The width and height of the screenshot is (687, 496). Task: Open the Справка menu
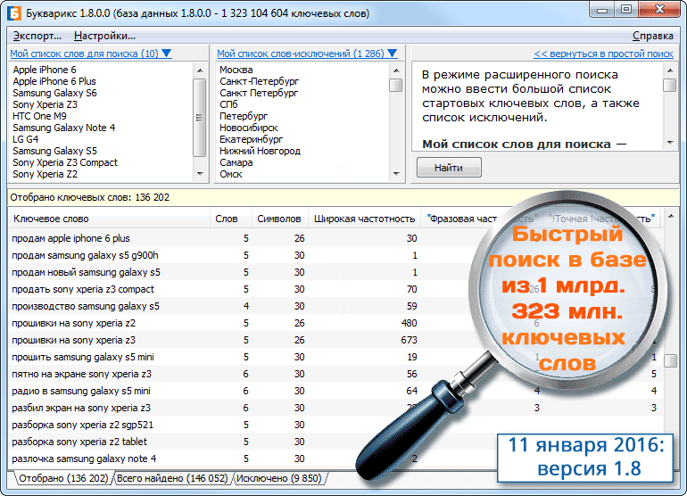tap(653, 36)
